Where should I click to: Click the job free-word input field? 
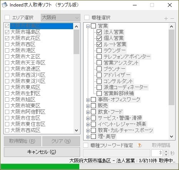(117, 153)
